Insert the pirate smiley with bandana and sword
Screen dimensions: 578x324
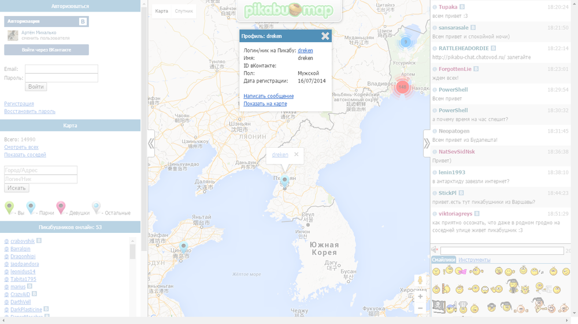point(451,307)
